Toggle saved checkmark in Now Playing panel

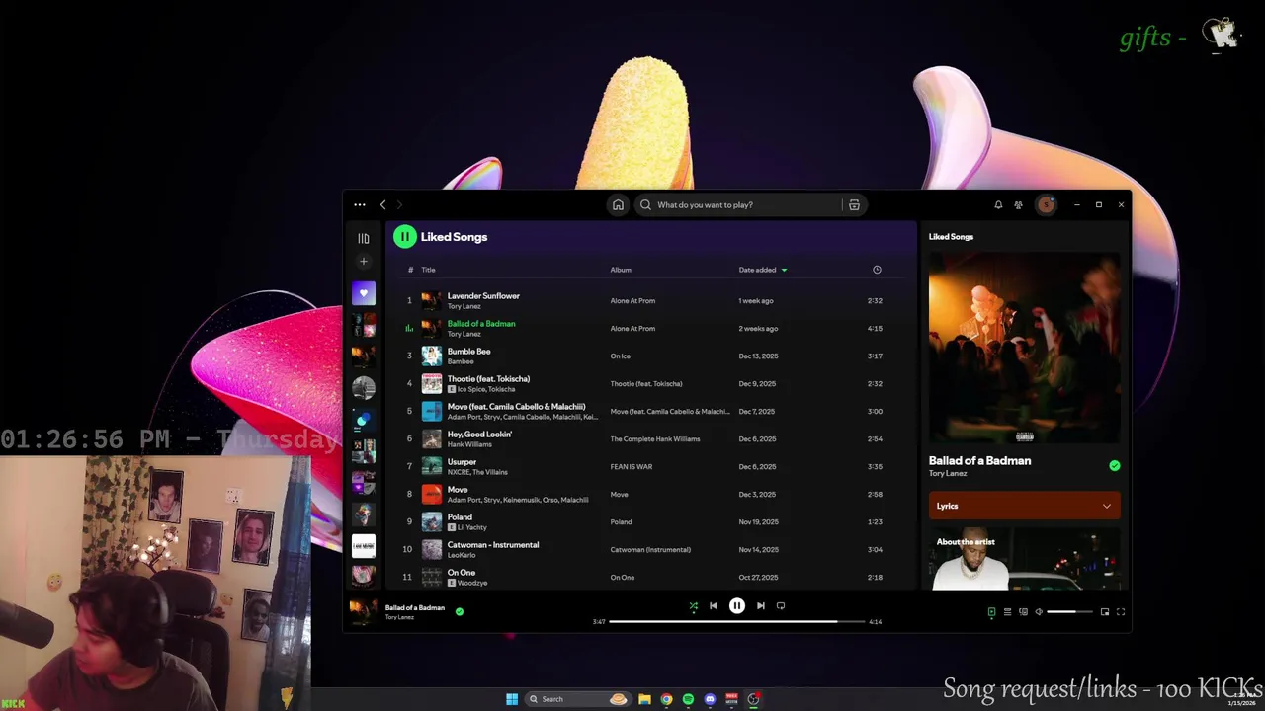pyautogui.click(x=1115, y=465)
